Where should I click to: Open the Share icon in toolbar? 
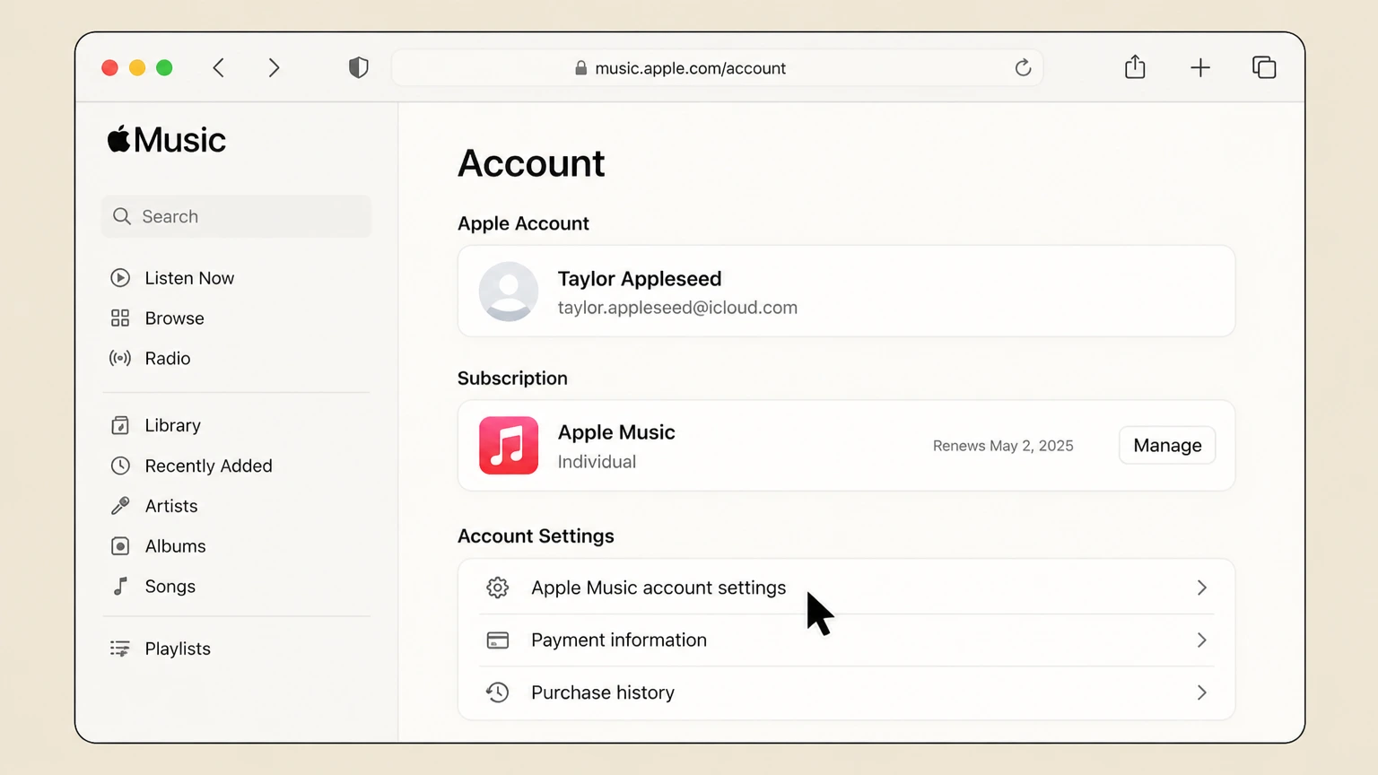pos(1135,67)
